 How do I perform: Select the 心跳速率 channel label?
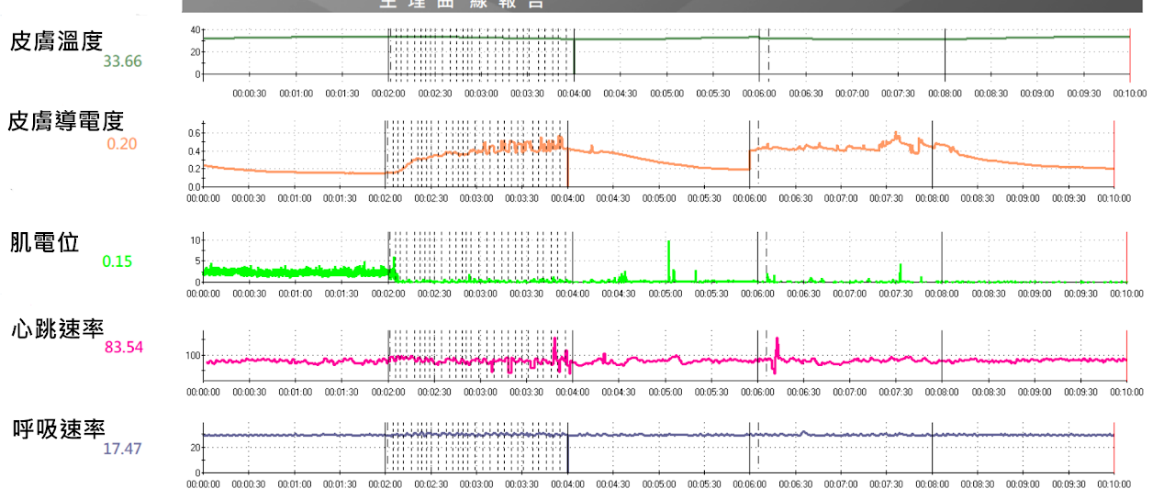click(57, 328)
